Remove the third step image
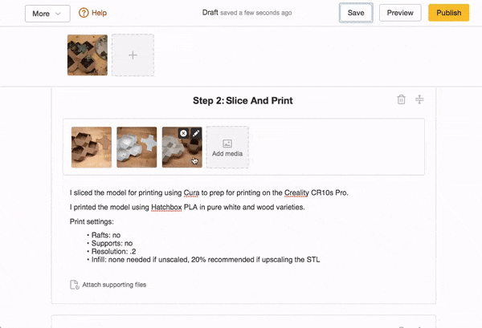The height and width of the screenshot is (328, 482). [x=183, y=133]
